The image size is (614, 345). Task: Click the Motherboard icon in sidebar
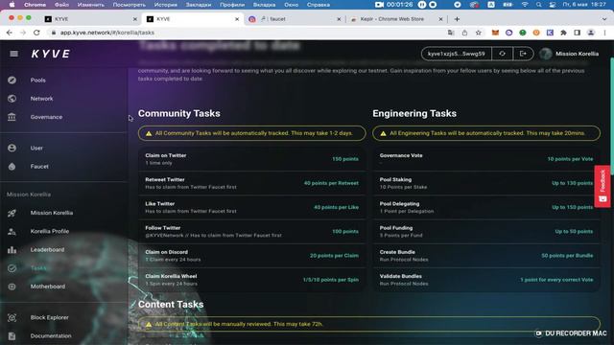click(x=12, y=287)
